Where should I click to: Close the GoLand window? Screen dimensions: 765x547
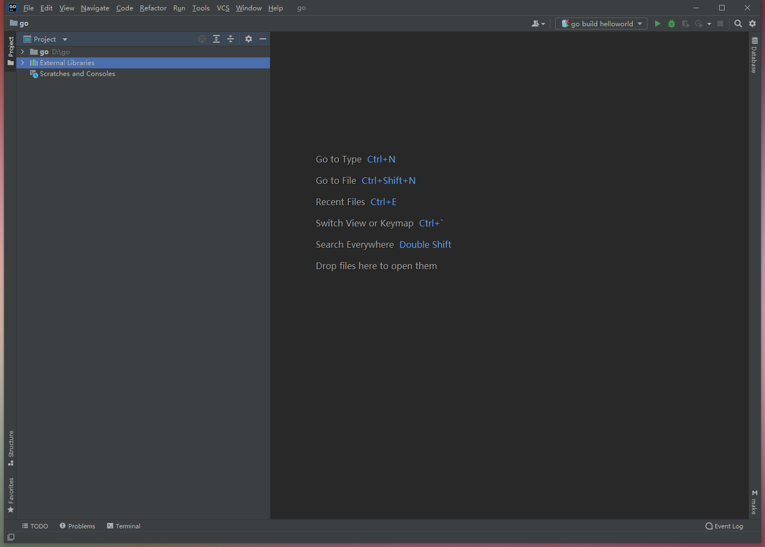[x=748, y=8]
